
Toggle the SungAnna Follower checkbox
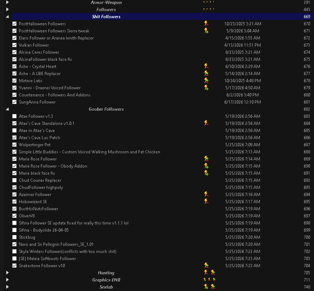point(14,102)
